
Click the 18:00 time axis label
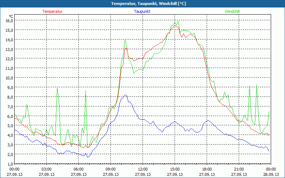point(207,169)
